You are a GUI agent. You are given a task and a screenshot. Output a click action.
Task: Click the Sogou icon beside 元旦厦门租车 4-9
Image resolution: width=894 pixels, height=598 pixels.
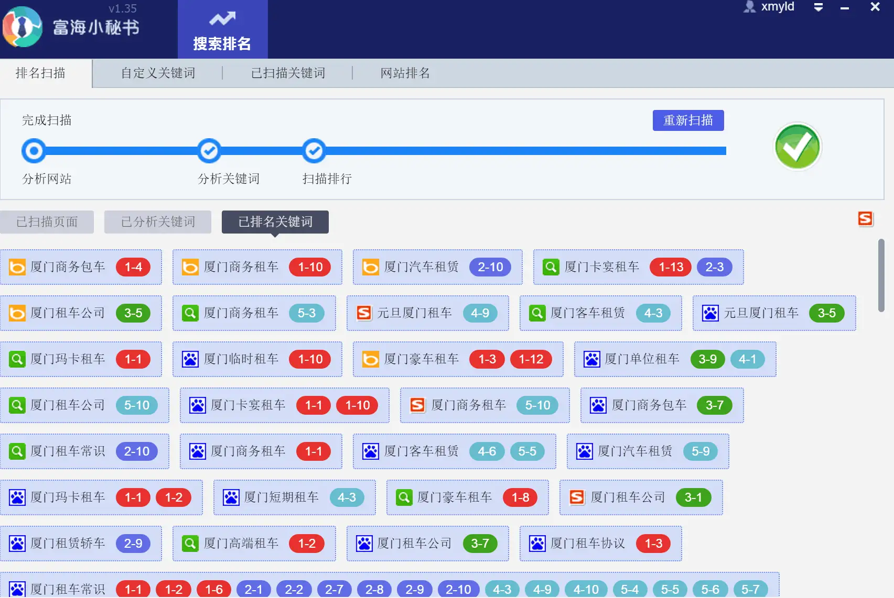(x=363, y=313)
